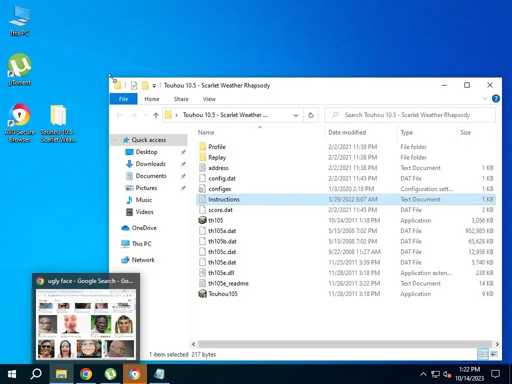Open Videos in navigation pane
Viewport: 512px width, 384px height.
pyautogui.click(x=144, y=212)
